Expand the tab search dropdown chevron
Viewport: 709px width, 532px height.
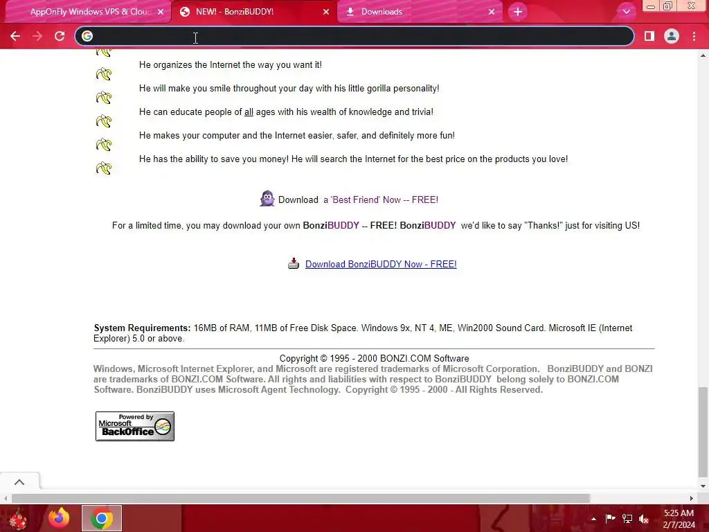626,12
